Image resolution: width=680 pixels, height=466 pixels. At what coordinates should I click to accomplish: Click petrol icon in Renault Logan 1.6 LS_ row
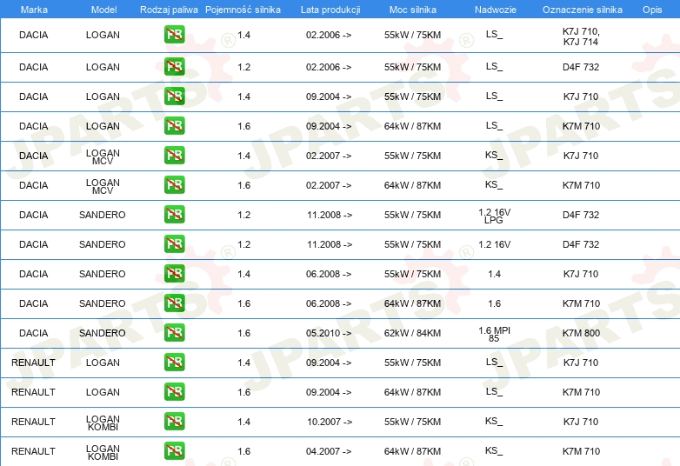pyautogui.click(x=174, y=392)
